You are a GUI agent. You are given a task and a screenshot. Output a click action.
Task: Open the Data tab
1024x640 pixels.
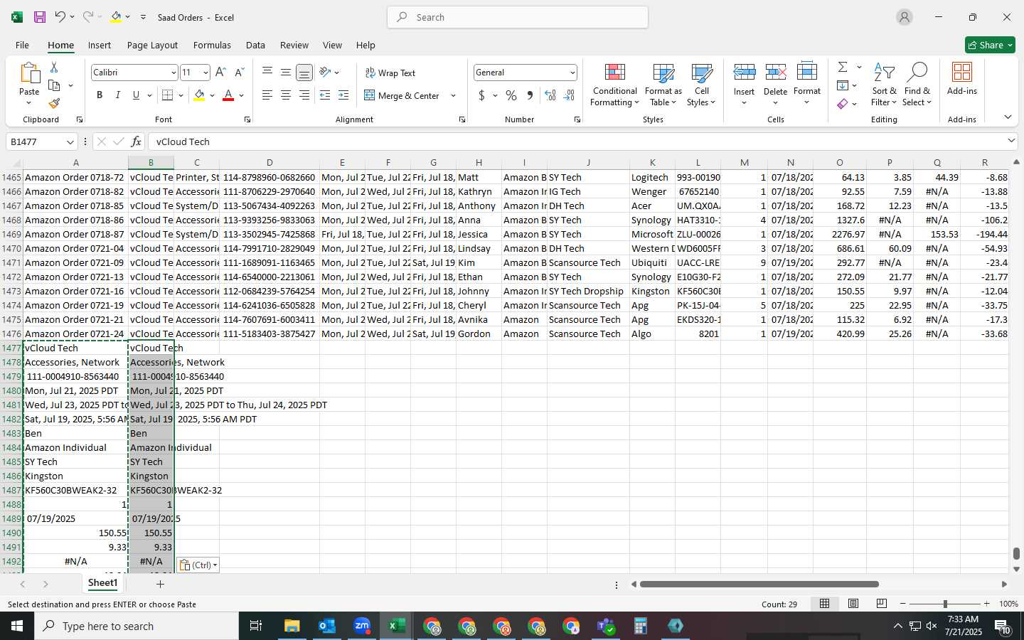255,45
